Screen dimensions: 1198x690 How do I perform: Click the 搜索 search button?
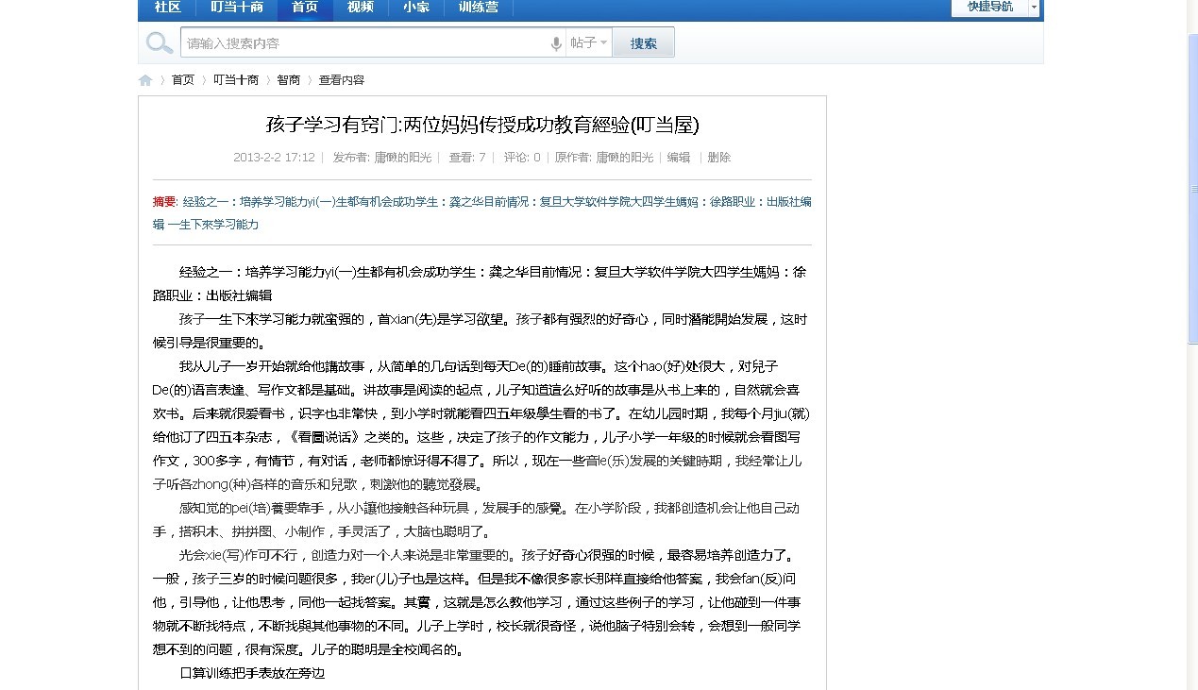644,43
